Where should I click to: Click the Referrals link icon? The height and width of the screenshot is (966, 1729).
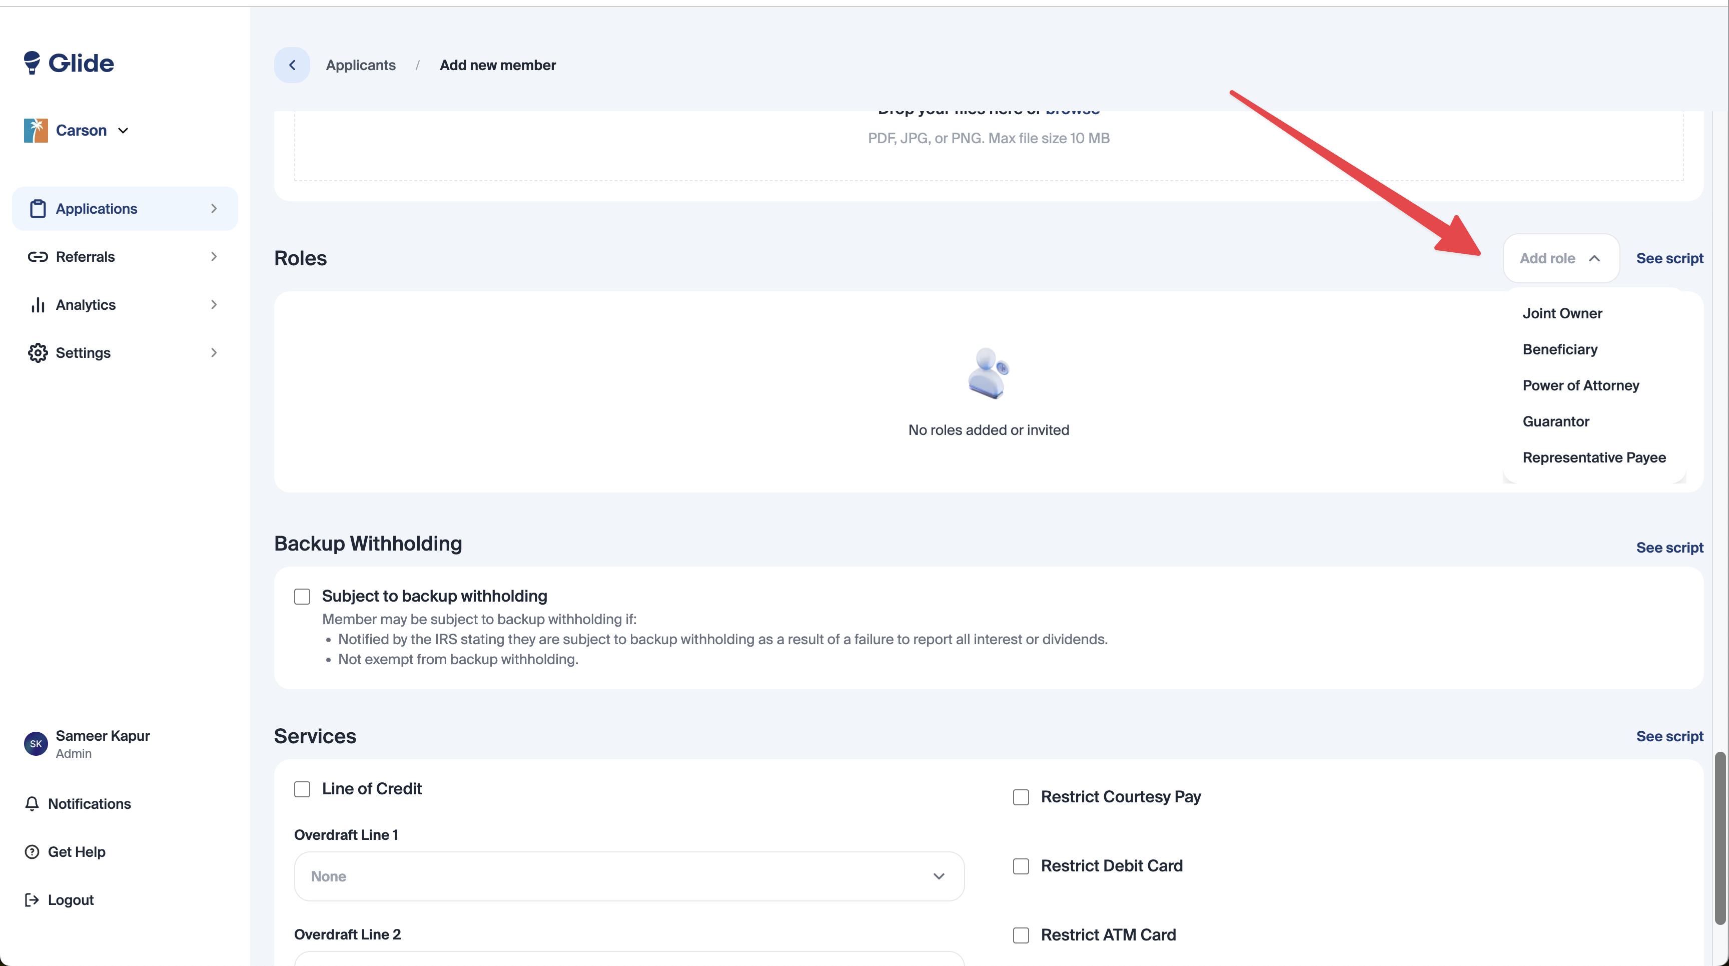coord(38,257)
